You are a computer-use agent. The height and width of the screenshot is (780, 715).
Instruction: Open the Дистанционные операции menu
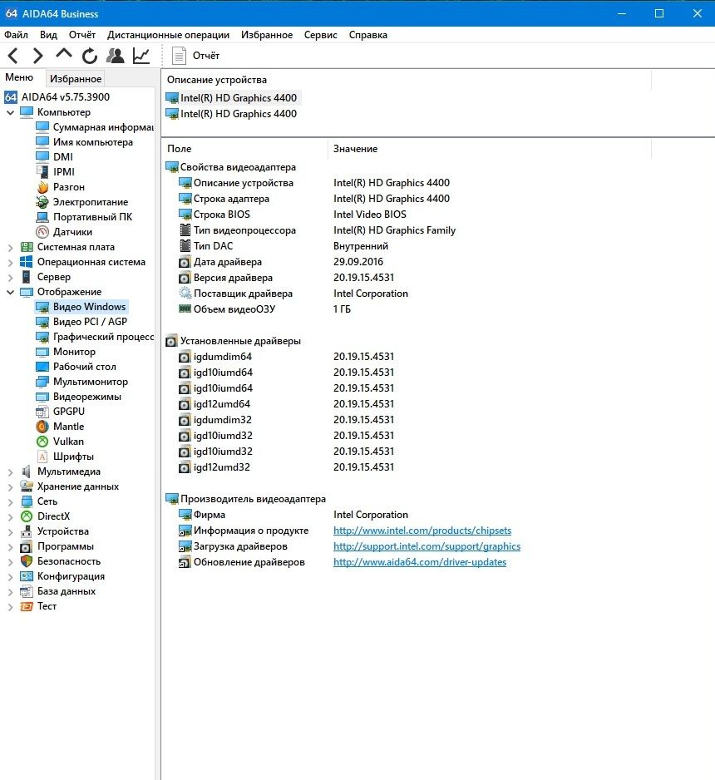click(168, 35)
